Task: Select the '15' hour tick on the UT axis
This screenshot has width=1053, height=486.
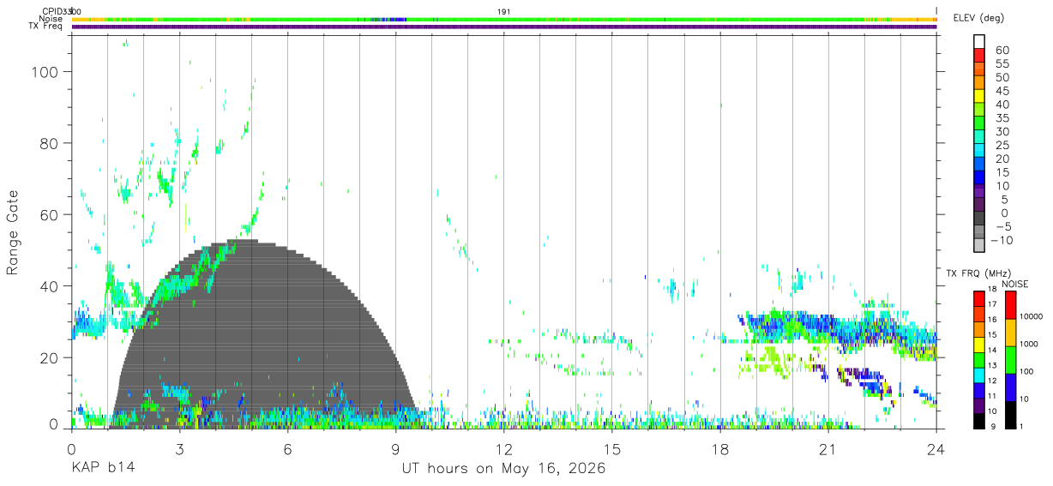Action: [612, 449]
